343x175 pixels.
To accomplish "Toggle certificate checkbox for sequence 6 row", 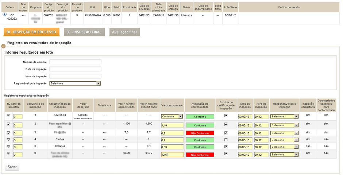I will (x=226, y=153).
